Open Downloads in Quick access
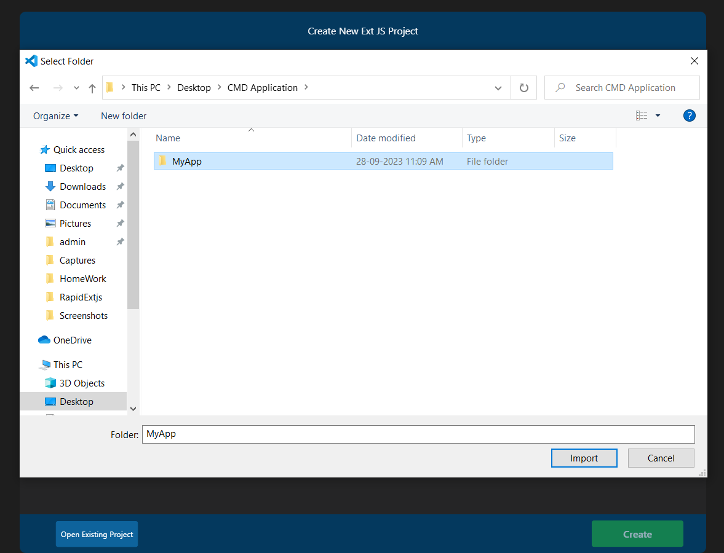Image resolution: width=724 pixels, height=553 pixels. [x=82, y=187]
